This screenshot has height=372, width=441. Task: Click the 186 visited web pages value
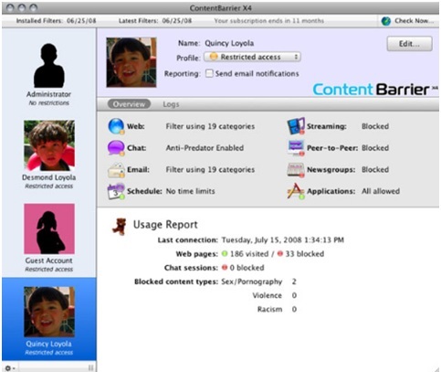[249, 254]
